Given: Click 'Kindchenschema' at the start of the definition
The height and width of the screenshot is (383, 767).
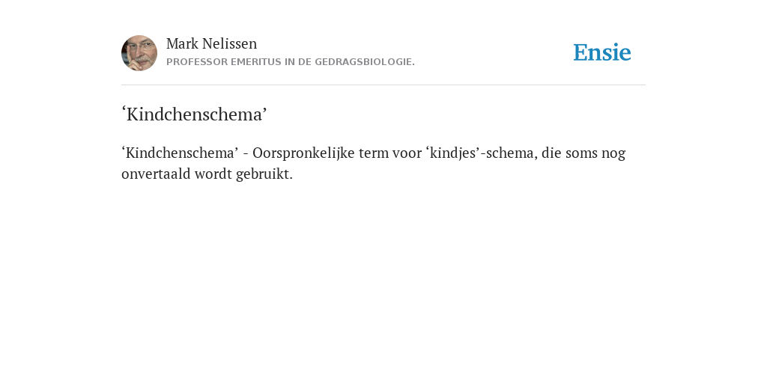Looking at the screenshot, I should 180,153.
